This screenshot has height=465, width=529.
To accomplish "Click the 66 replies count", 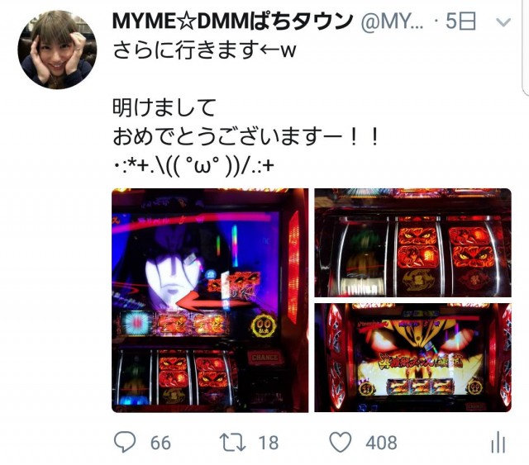I will point(160,443).
